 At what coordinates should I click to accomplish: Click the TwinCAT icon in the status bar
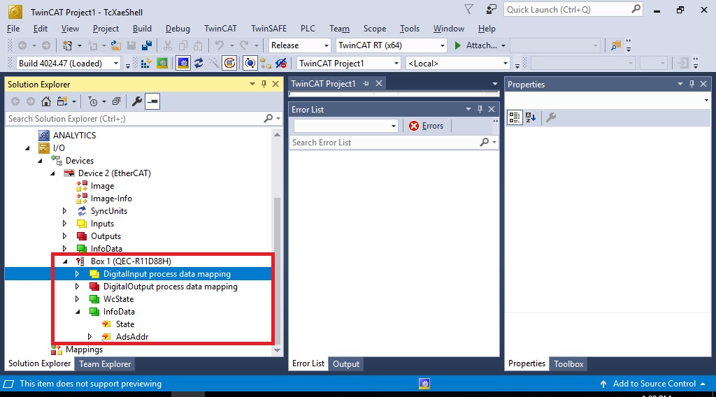tap(424, 384)
